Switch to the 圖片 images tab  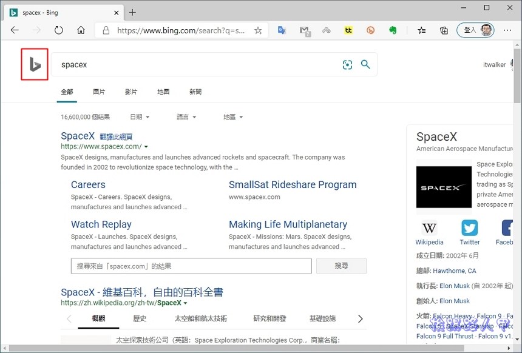(99, 92)
